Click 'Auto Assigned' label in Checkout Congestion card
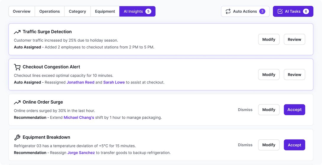322x165 pixels. point(27,82)
